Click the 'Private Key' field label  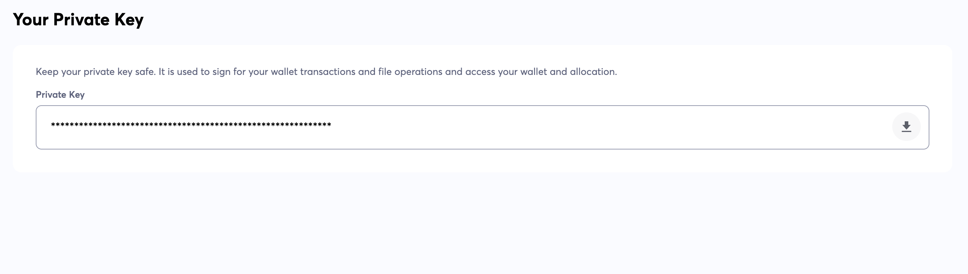[x=60, y=95]
